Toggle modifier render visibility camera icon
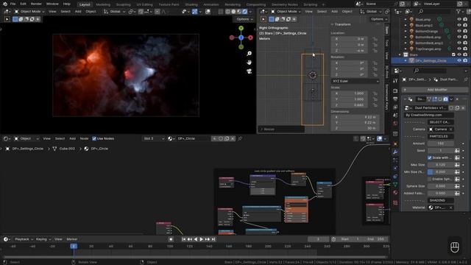This screenshot has height=265, width=471. coord(446,99)
